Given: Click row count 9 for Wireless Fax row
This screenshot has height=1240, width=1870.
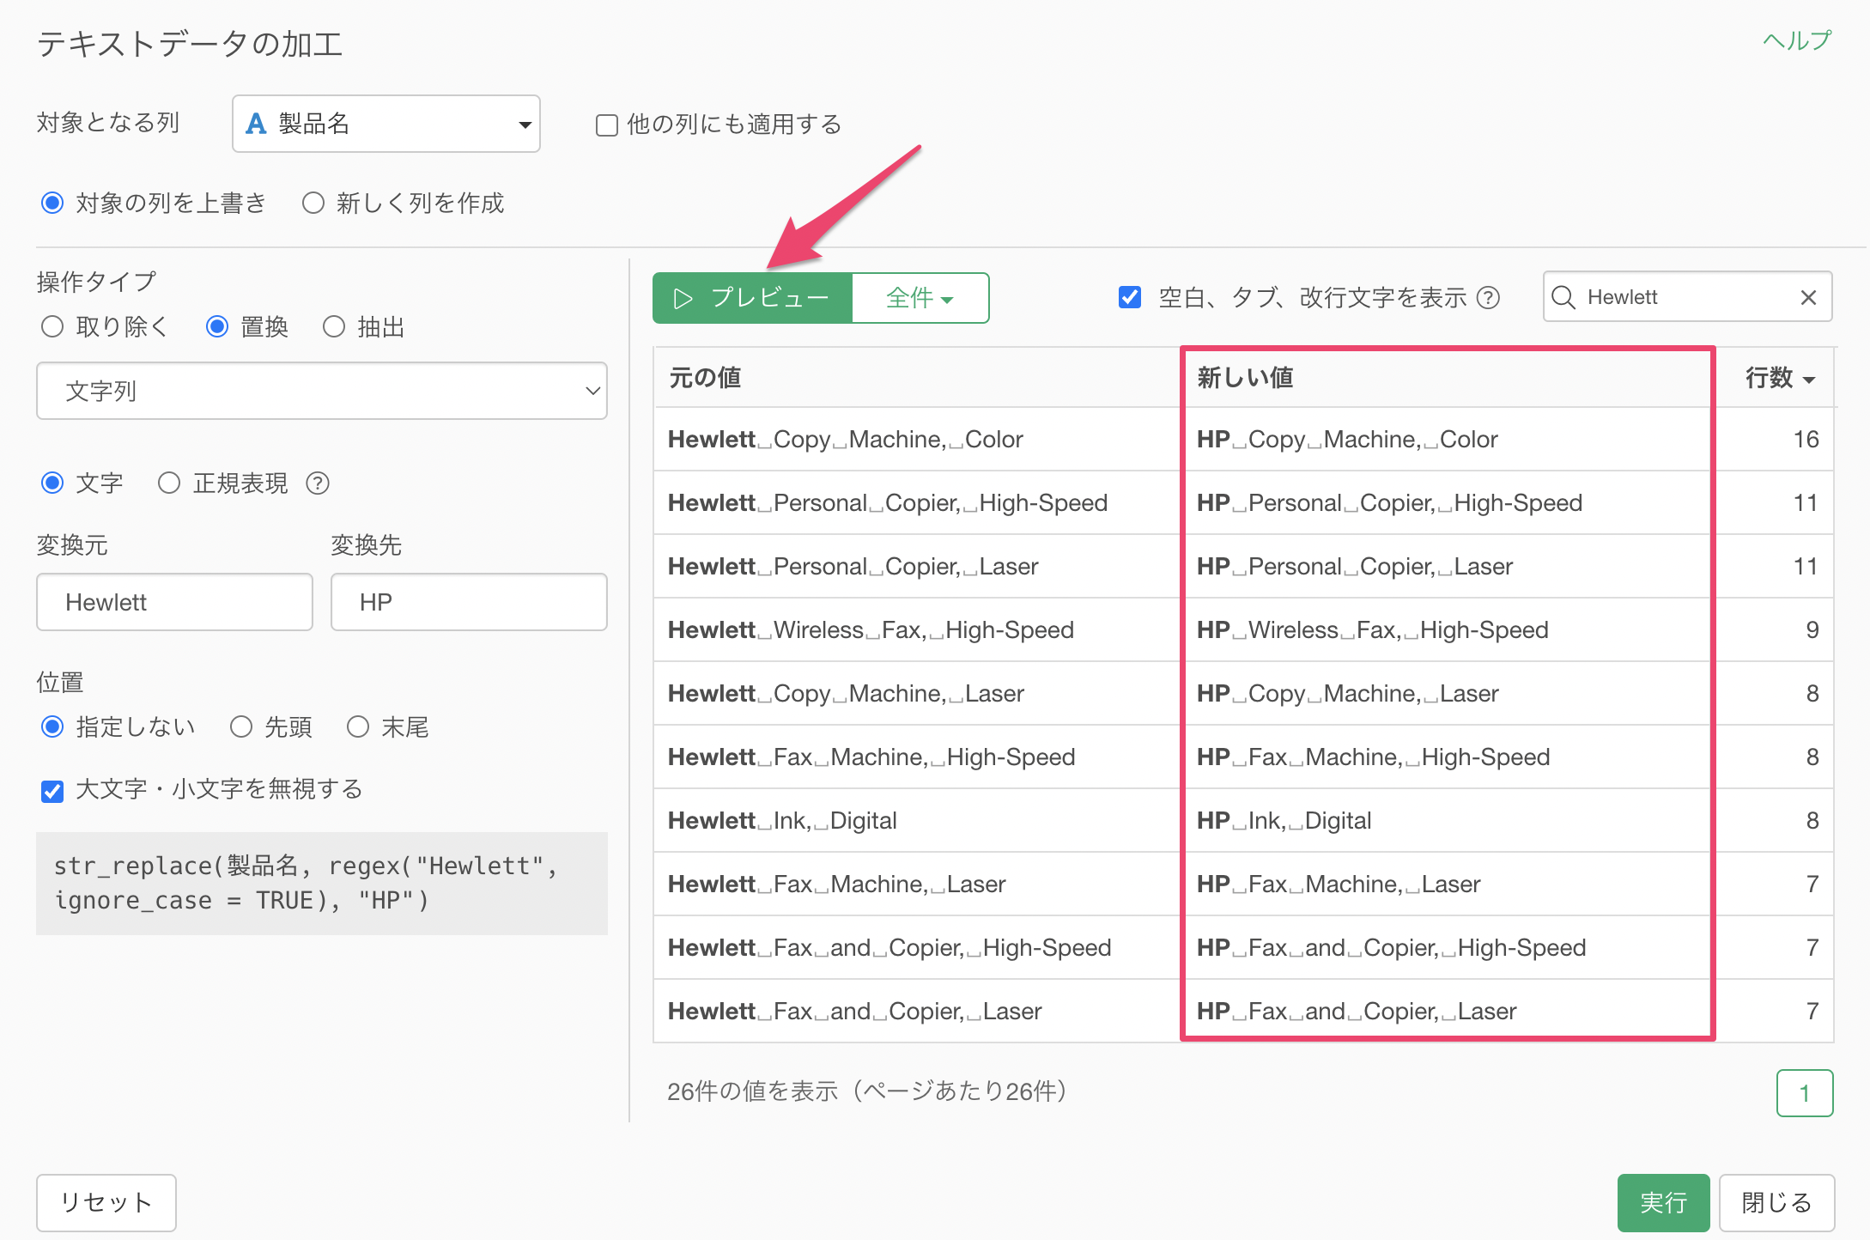Looking at the screenshot, I should coord(1812,629).
